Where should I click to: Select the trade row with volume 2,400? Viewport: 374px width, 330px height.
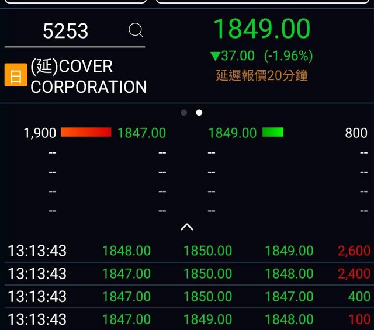click(187, 274)
